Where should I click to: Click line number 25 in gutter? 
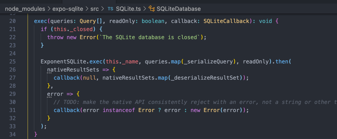coord(12,62)
